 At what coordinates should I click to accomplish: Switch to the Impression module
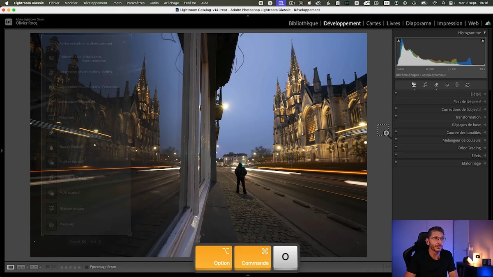pos(449,23)
